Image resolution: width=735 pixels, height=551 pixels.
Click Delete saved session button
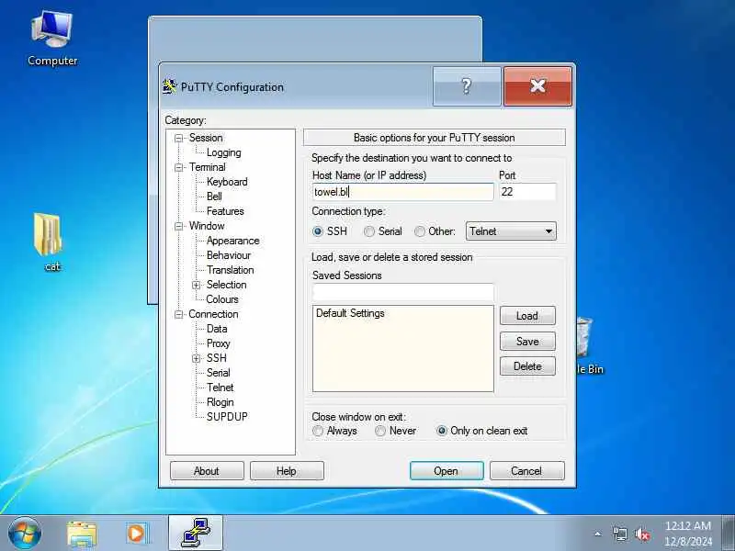[527, 366]
